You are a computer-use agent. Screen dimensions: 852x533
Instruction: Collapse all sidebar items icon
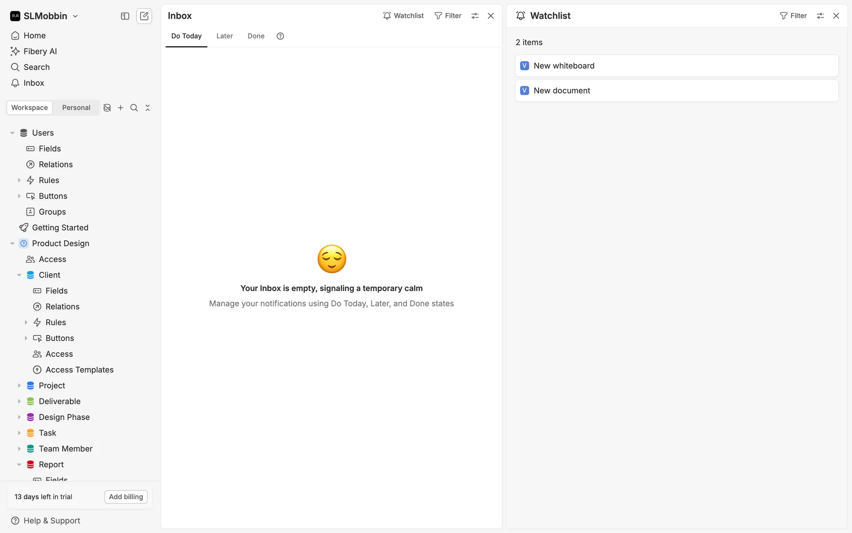tap(148, 108)
